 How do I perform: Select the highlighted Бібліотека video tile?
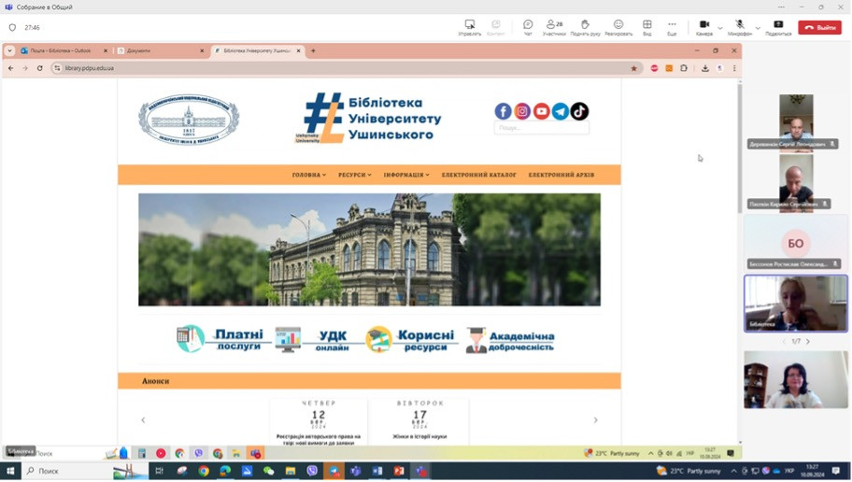pyautogui.click(x=796, y=304)
